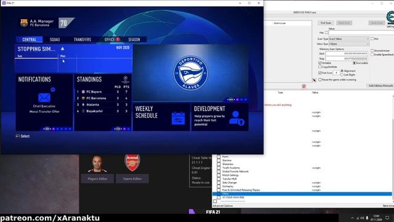
Task: Toggle the Executable checkbox
Action: pos(354,63)
